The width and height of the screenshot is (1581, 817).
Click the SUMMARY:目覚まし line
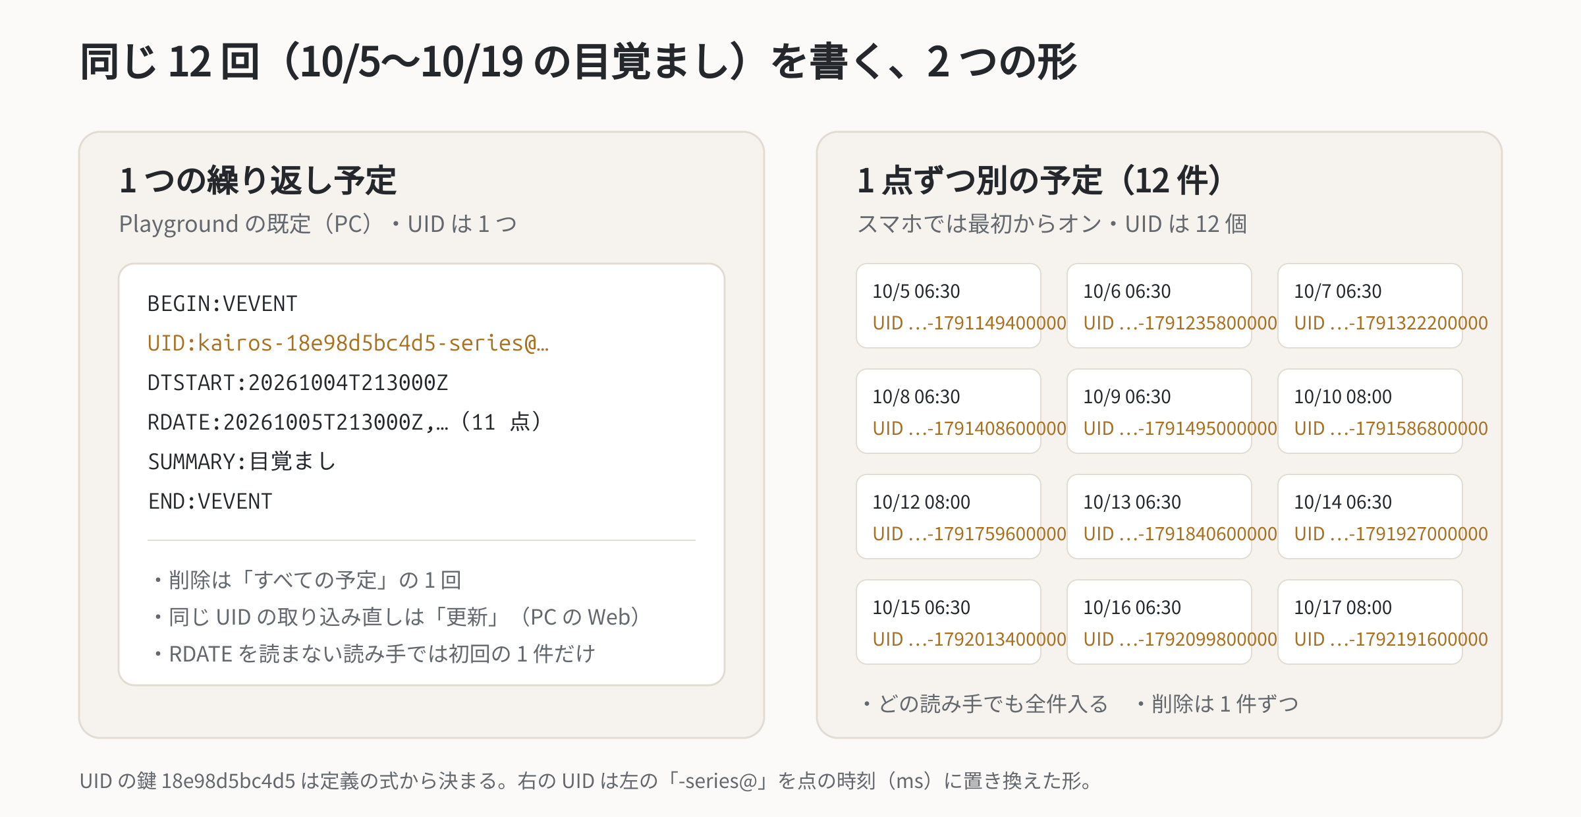click(242, 462)
